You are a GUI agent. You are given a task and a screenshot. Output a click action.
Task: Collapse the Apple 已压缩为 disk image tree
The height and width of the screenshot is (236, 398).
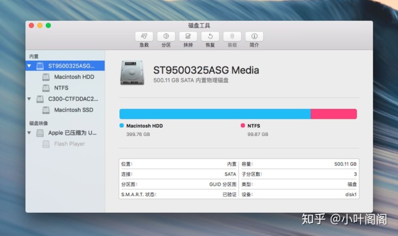pyautogui.click(x=29, y=133)
